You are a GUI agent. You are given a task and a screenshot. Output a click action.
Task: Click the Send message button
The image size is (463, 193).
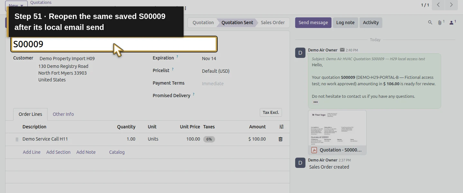click(x=313, y=23)
